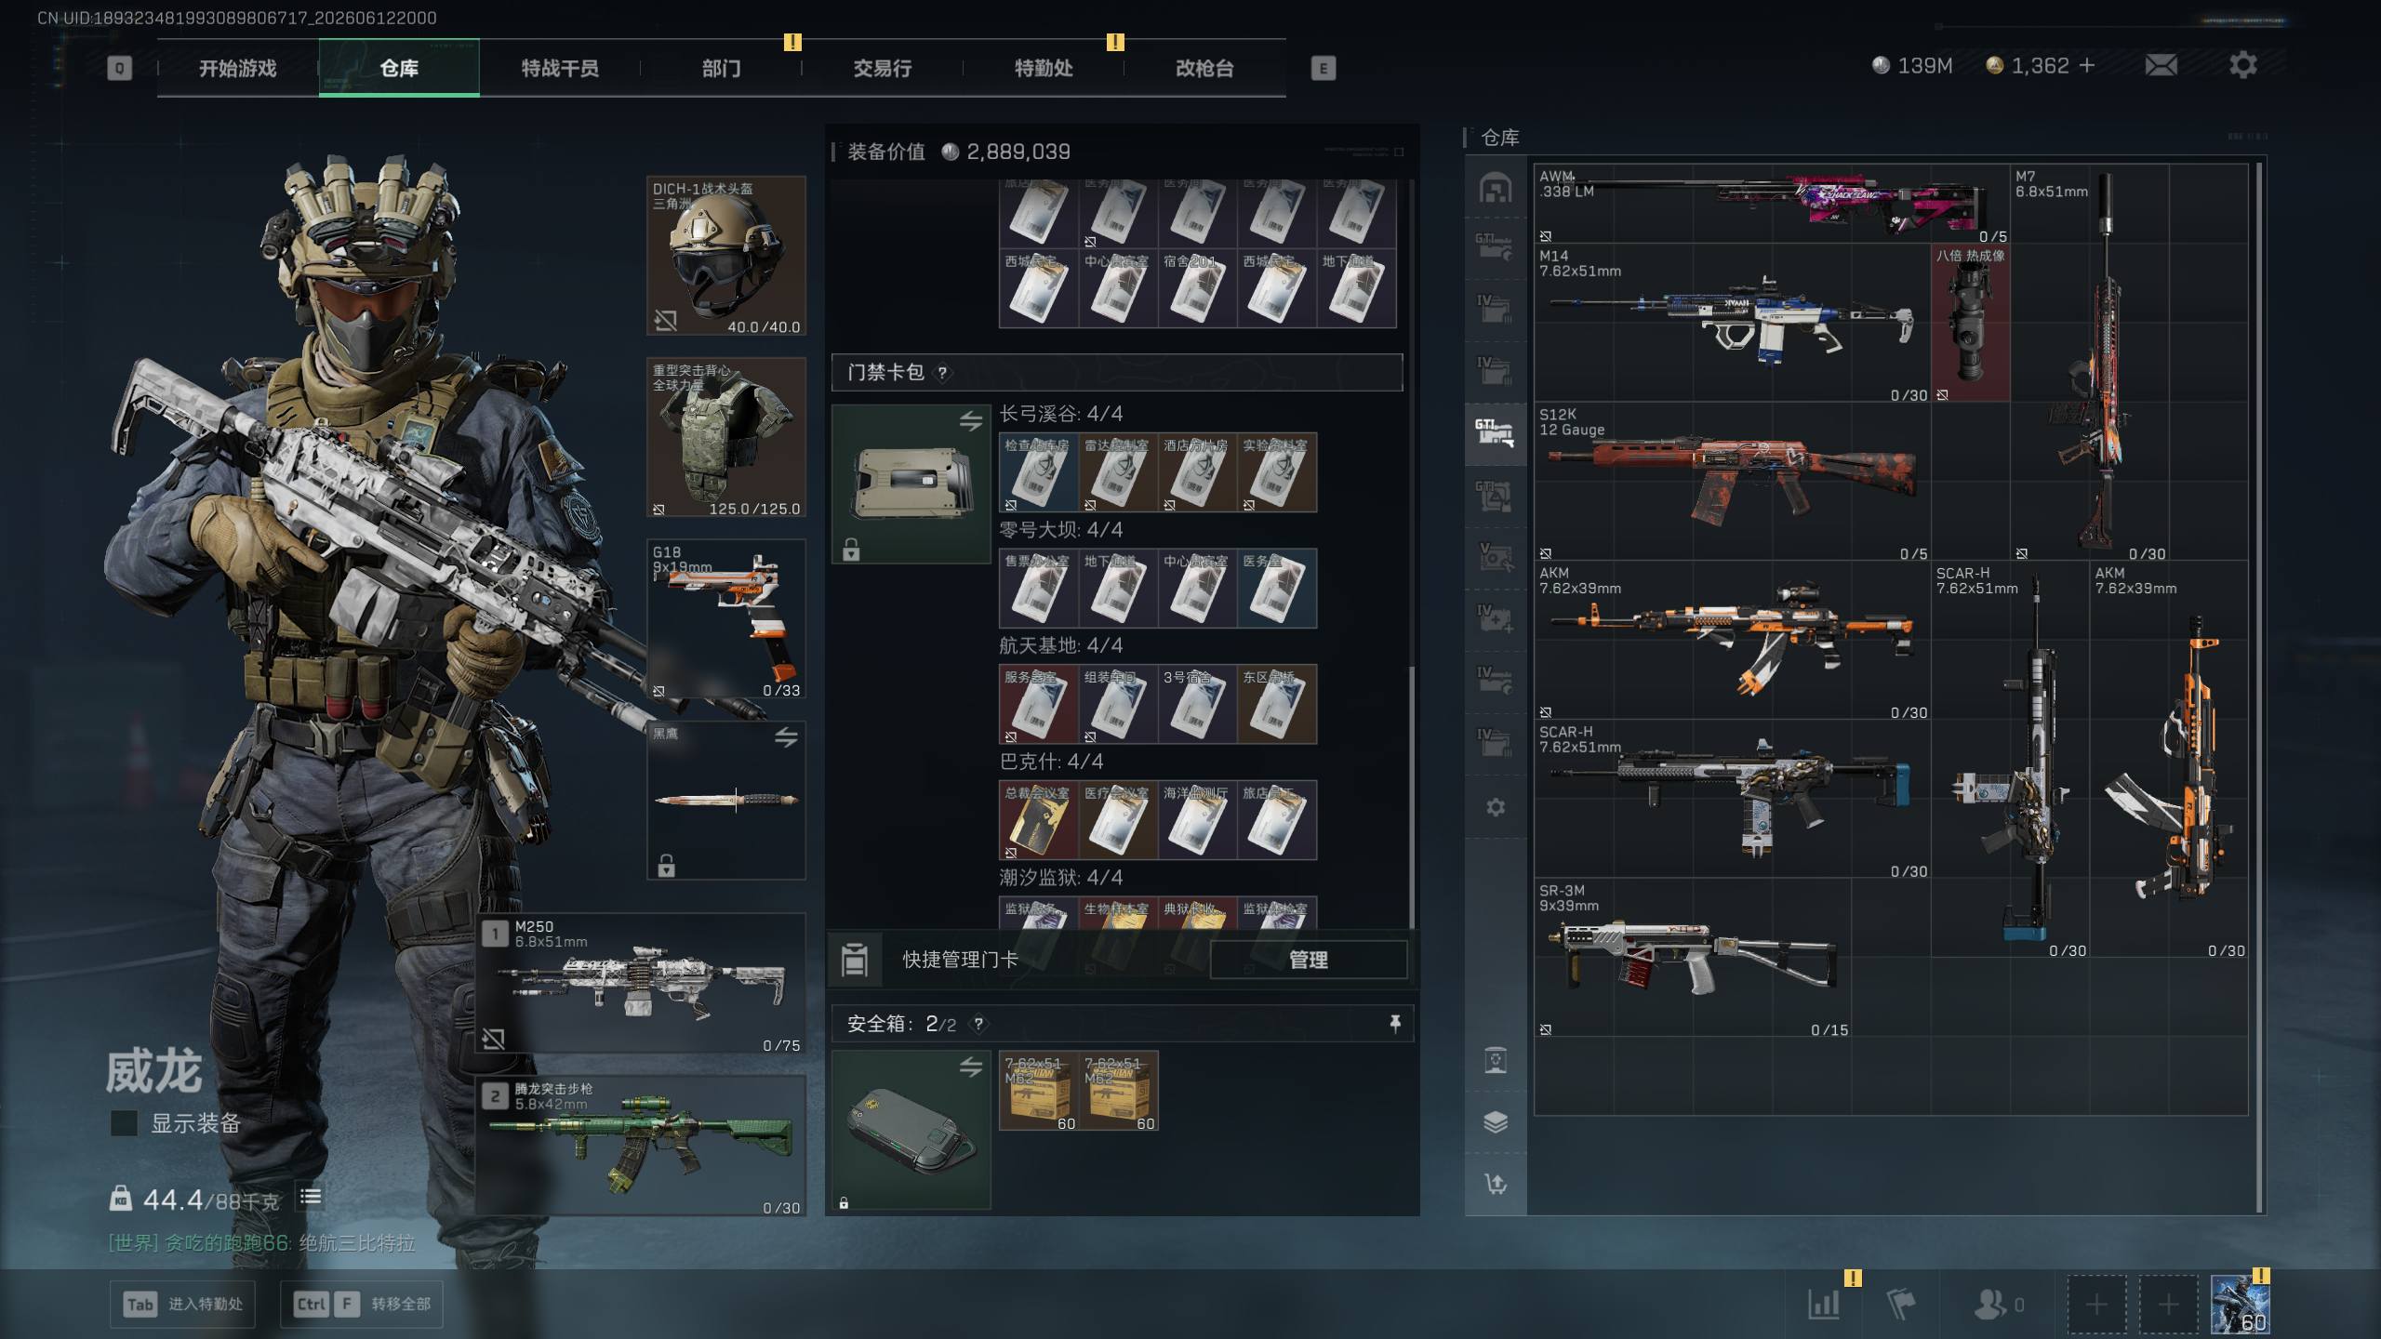Click the help icon next to 安全箱
2381x1339 pixels.
point(978,1024)
